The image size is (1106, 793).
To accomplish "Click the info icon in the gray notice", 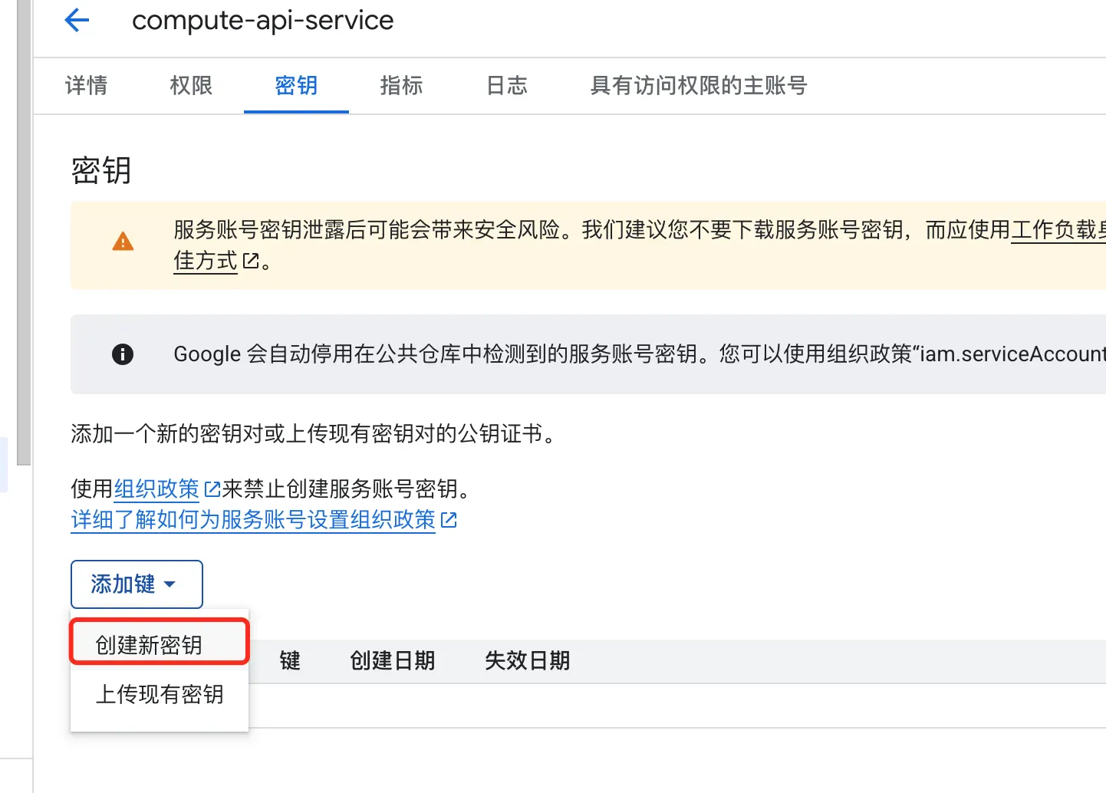I will coord(123,354).
